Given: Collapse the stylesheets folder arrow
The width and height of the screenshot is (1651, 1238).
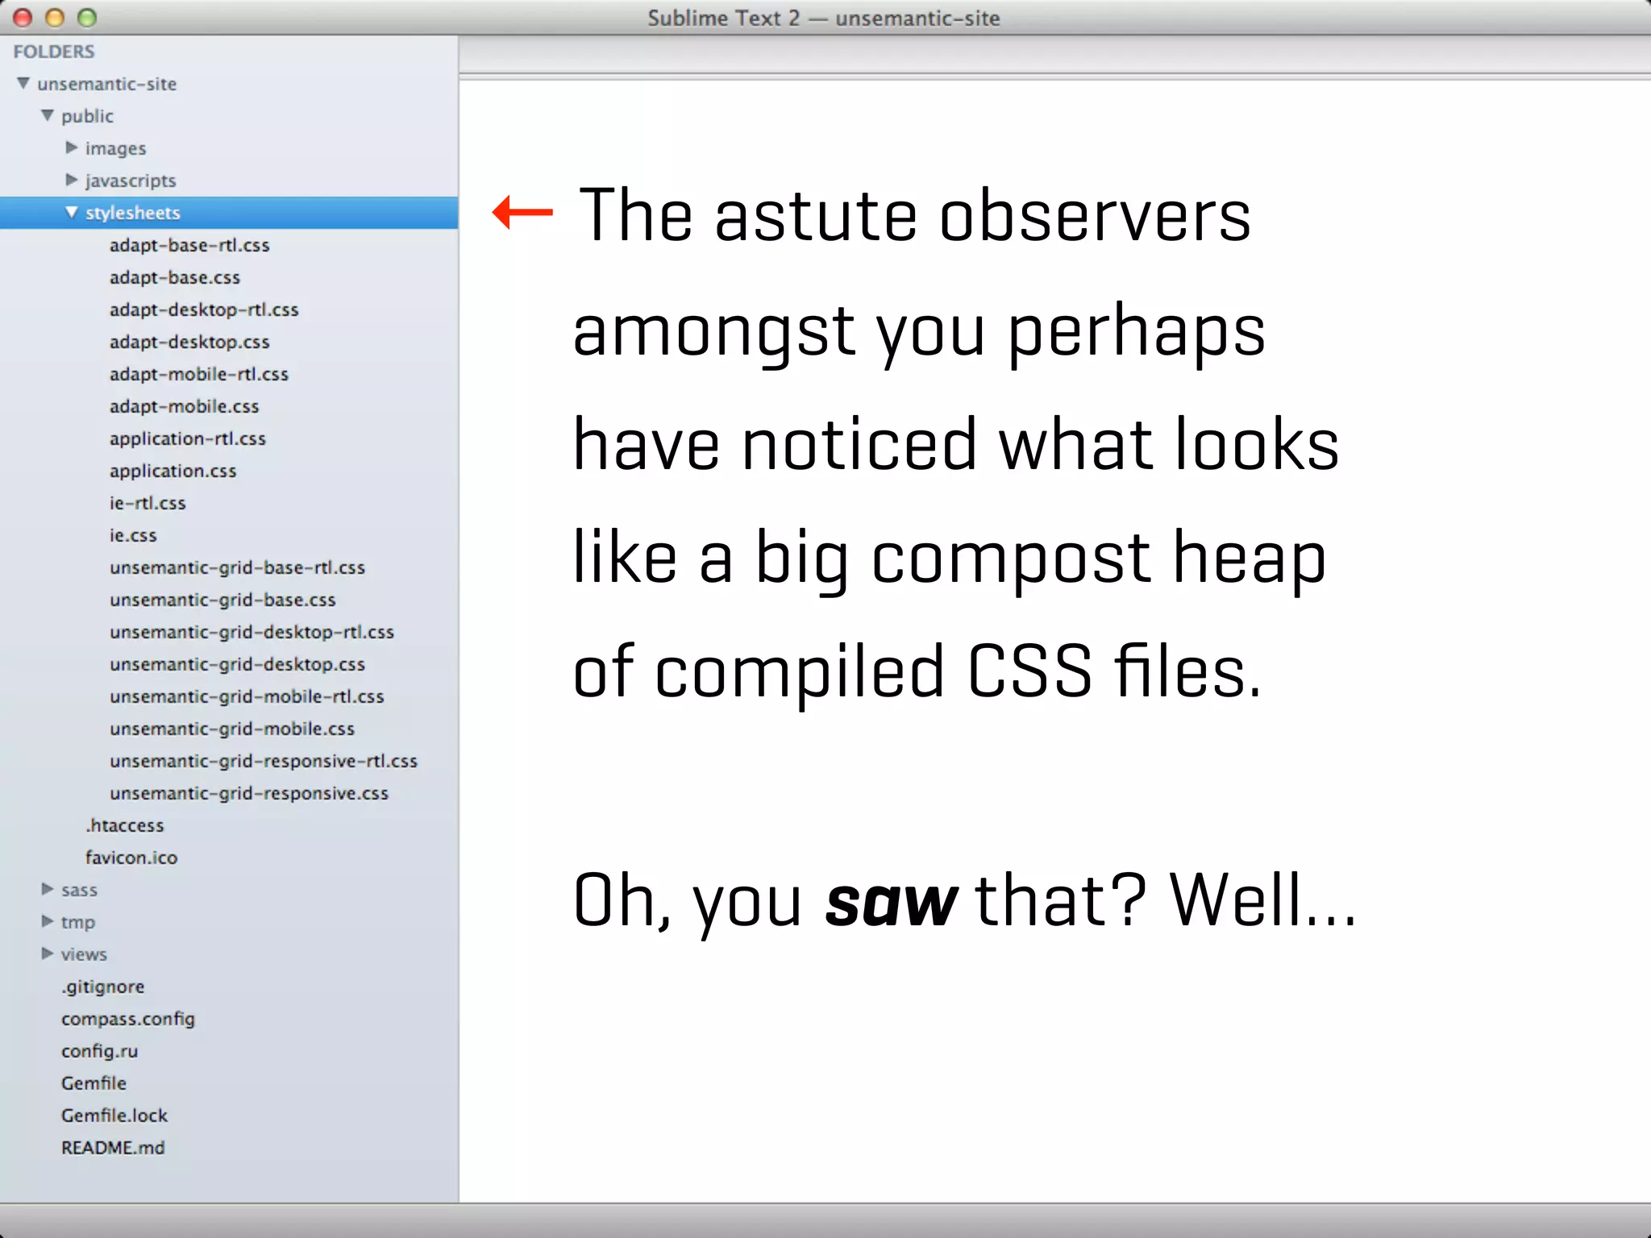Looking at the screenshot, I should pyautogui.click(x=72, y=212).
